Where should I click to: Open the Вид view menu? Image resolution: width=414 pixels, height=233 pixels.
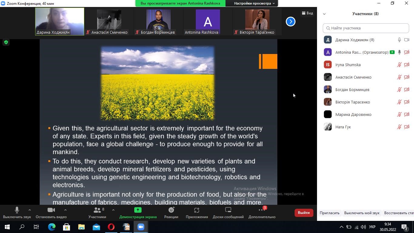307,13
